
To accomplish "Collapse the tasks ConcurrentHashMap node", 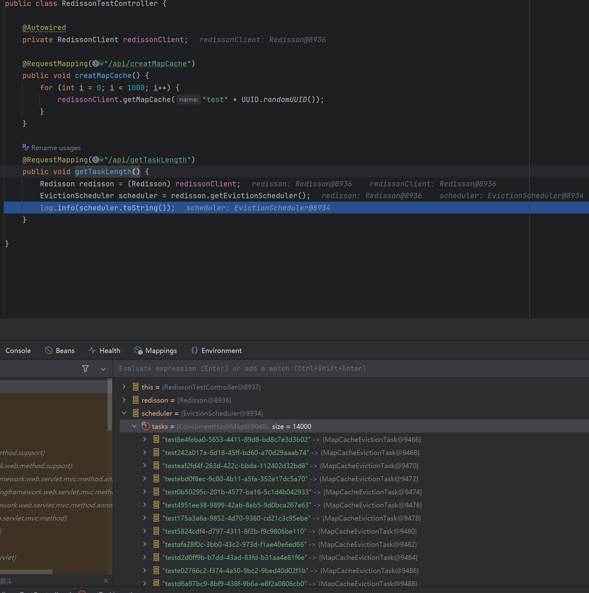I will coord(134,426).
